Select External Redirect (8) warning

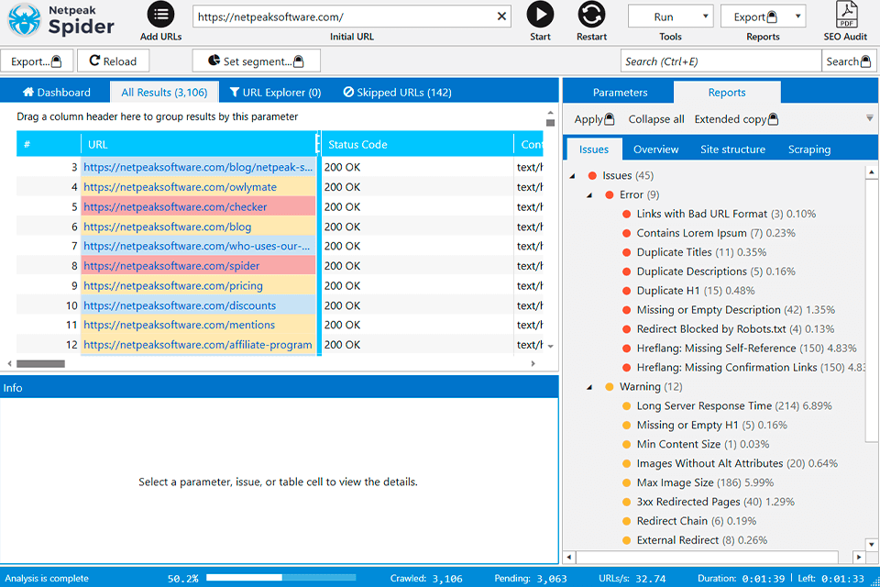[x=701, y=540]
